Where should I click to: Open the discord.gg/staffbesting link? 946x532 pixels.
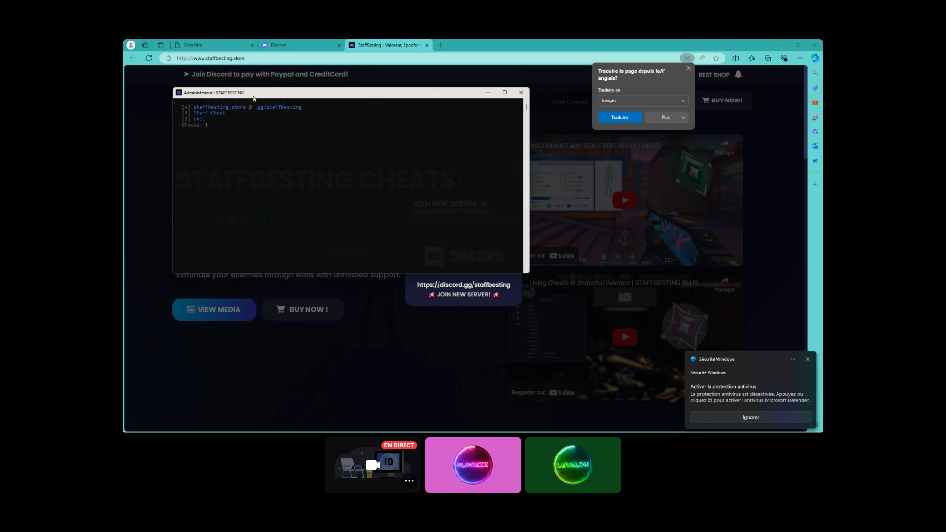(x=464, y=285)
